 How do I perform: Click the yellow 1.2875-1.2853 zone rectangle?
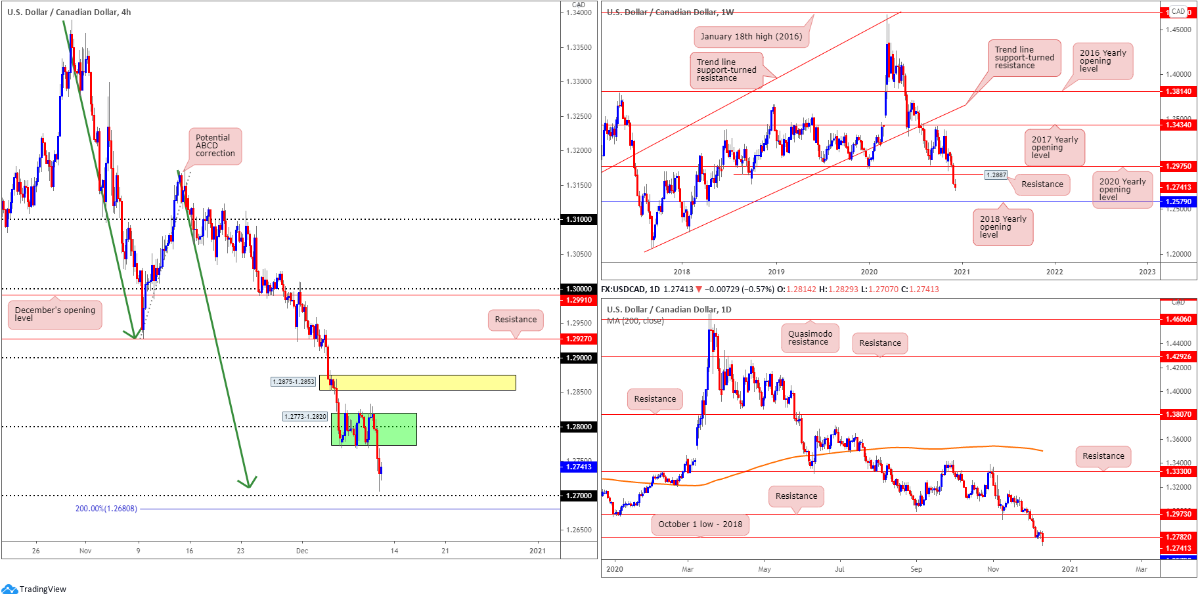tap(418, 383)
